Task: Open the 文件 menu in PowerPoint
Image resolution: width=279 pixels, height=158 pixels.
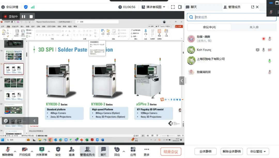Action: pyautogui.click(x=3, y=27)
